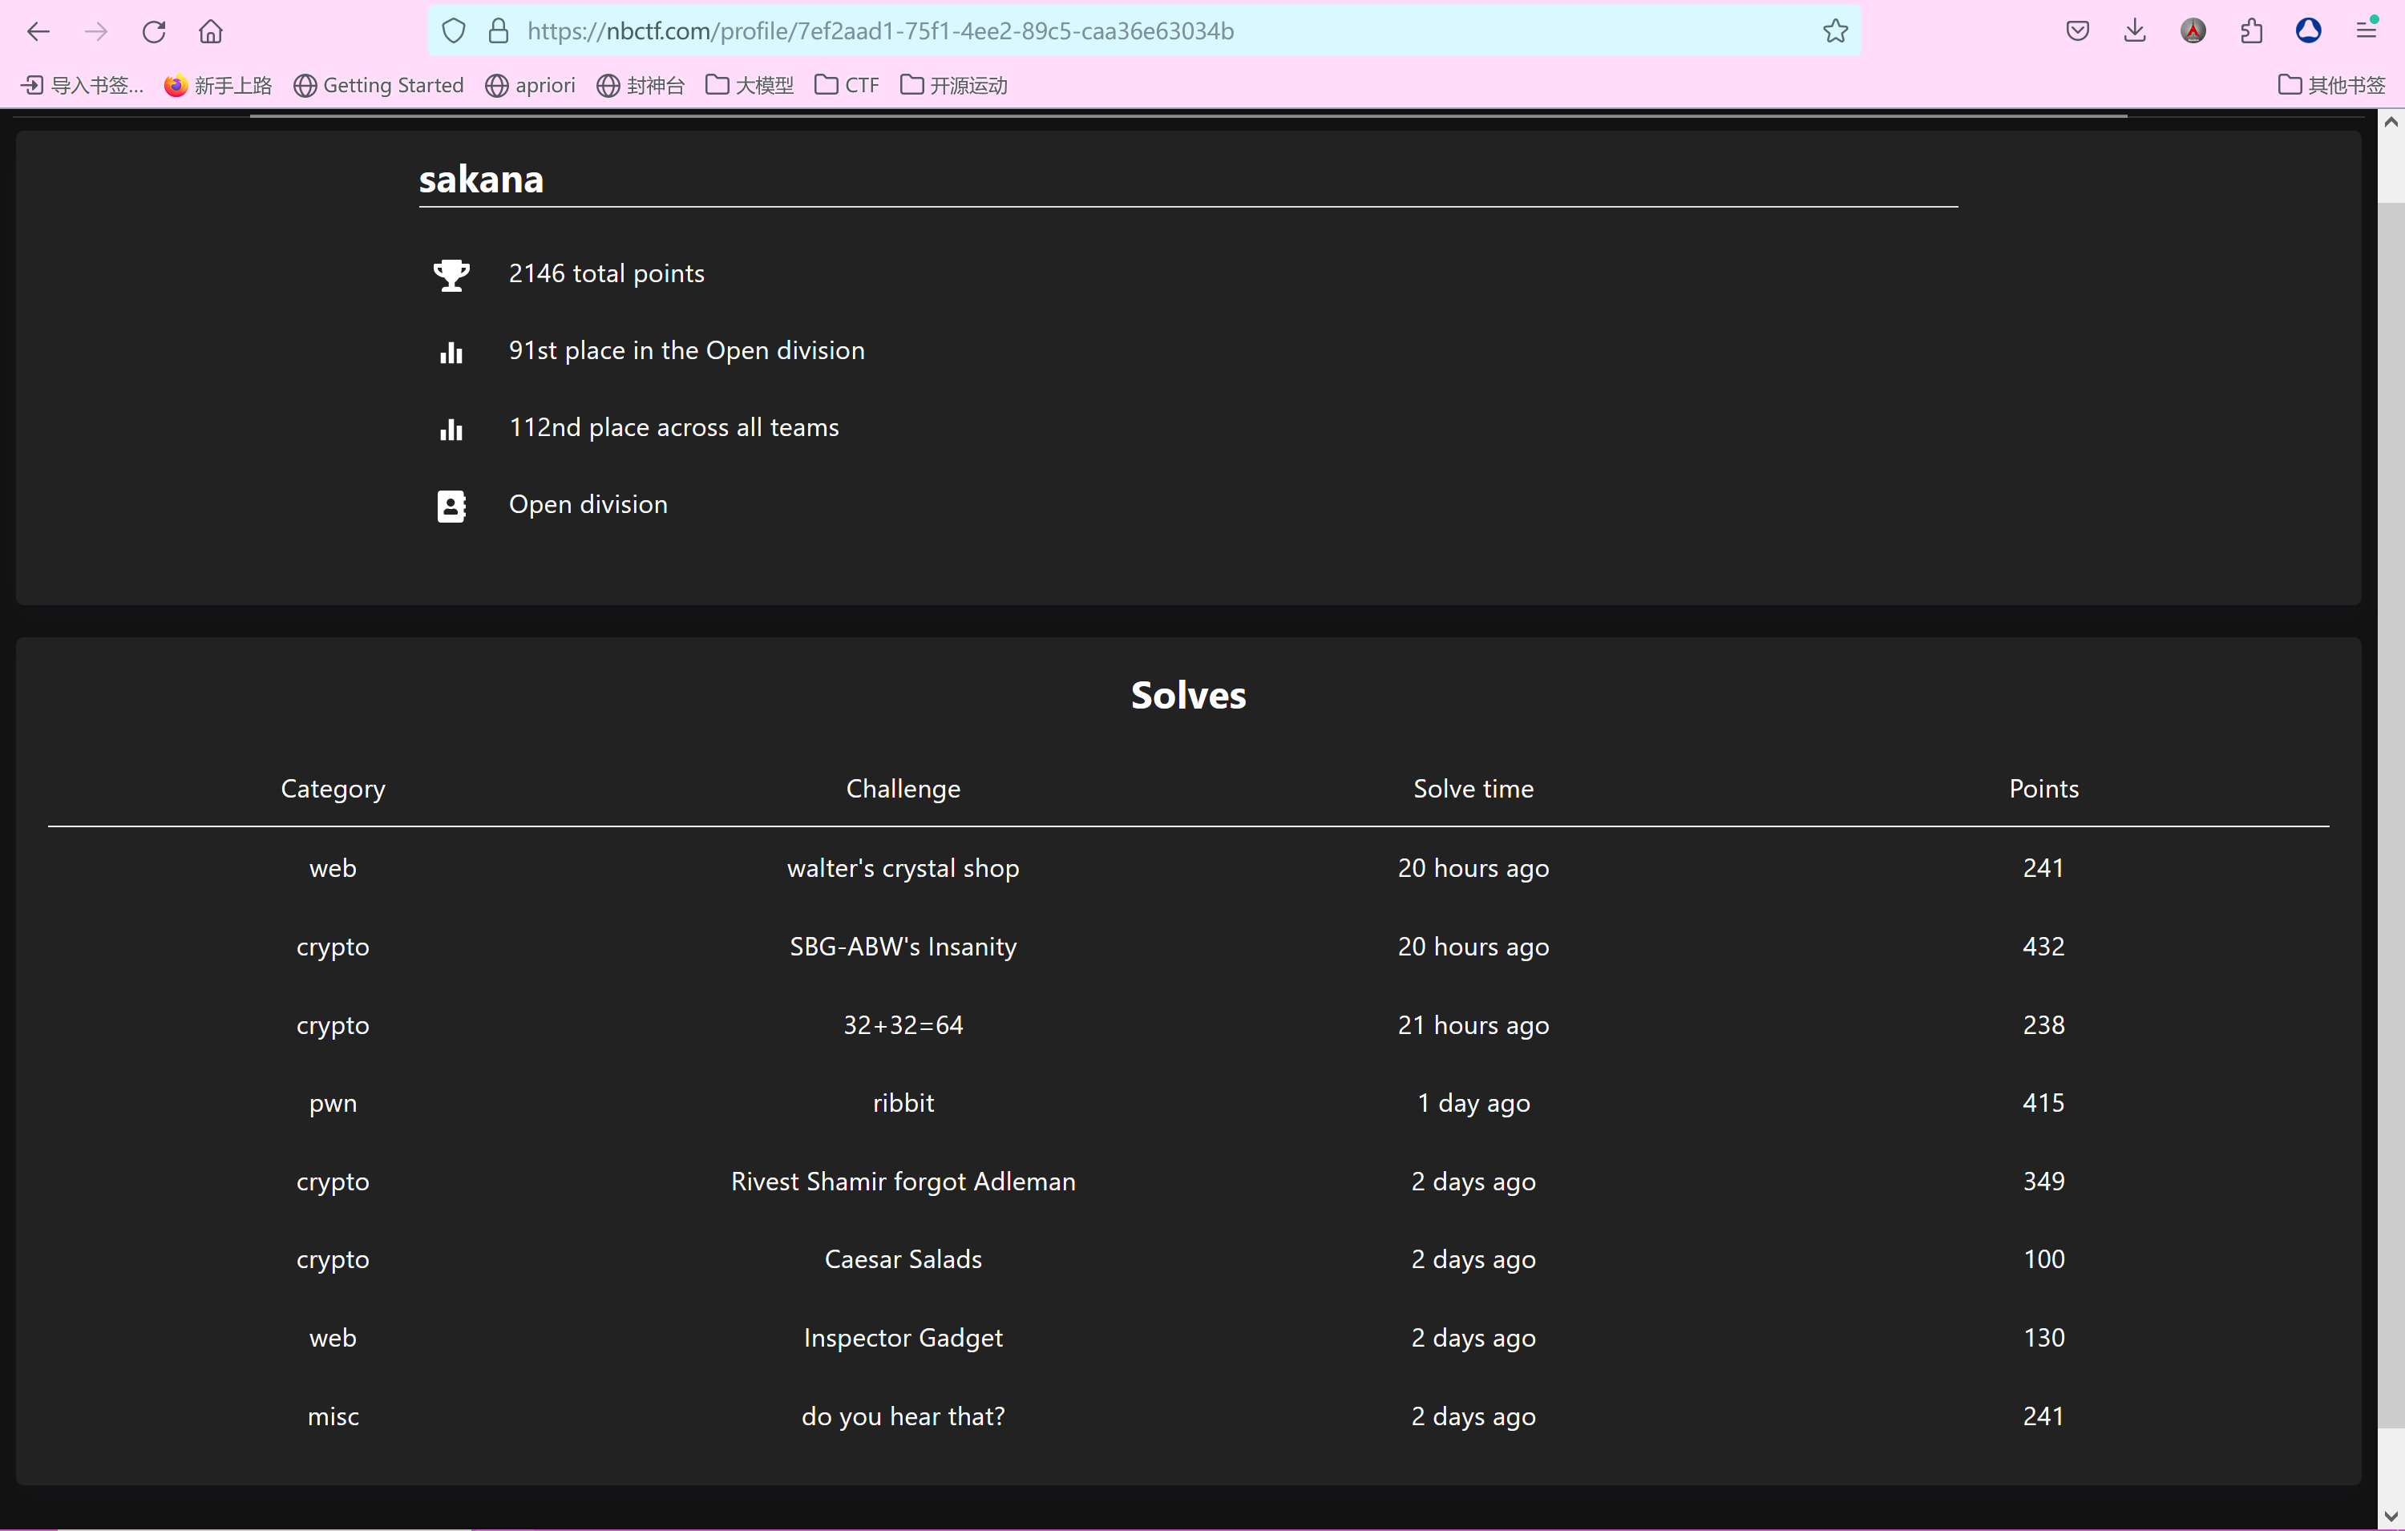Bookmark this page with the star icon

(1835, 31)
